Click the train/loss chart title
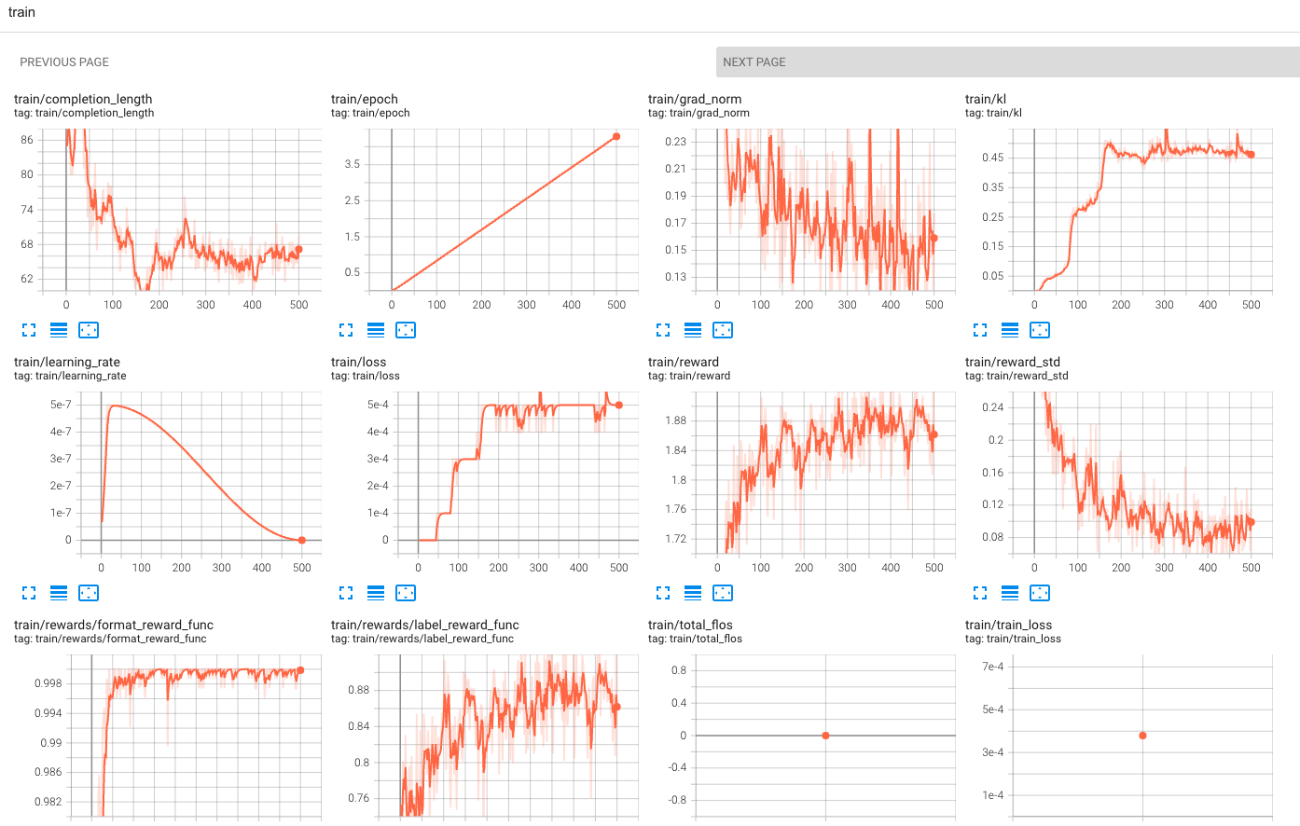 tap(358, 362)
